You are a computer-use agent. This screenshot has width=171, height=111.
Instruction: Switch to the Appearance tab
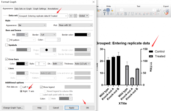click(x=8, y=9)
